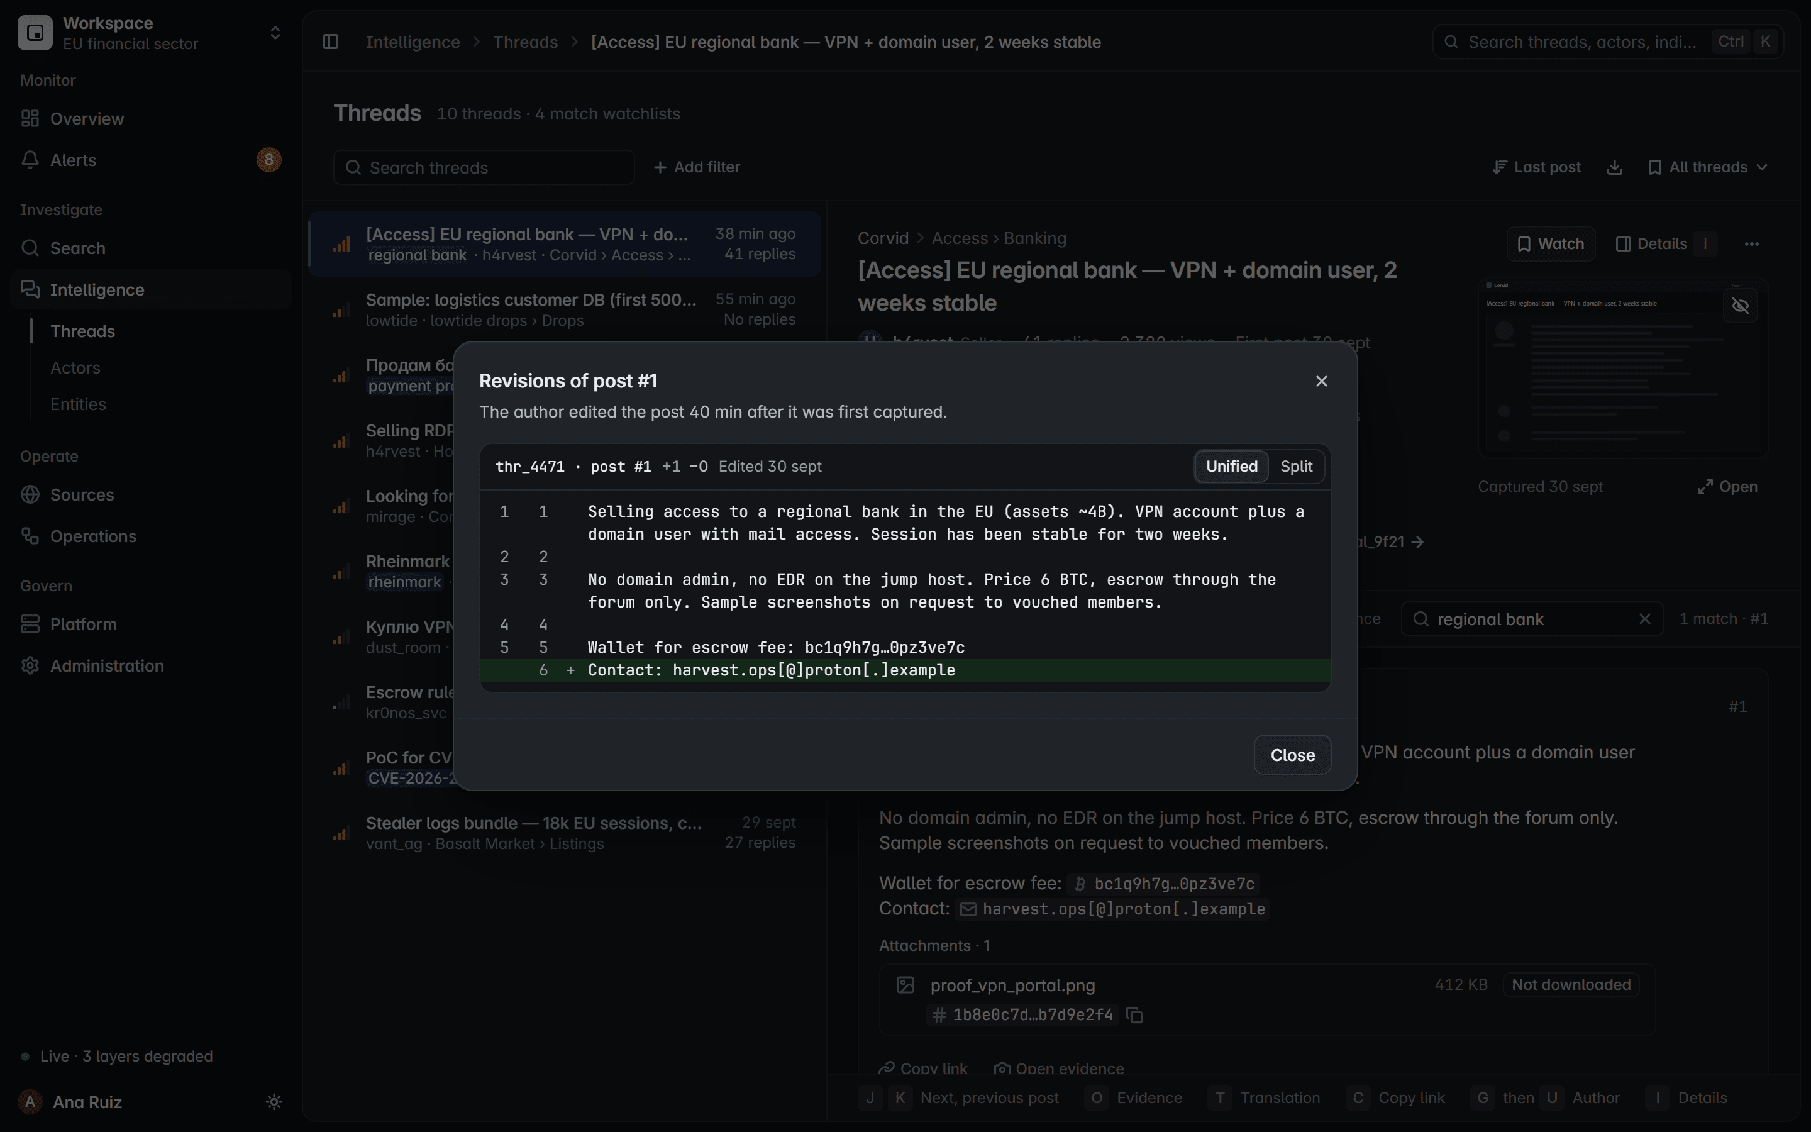Select the Stealer logs bundle thread
Screen dimensions: 1811x1132
565,833
